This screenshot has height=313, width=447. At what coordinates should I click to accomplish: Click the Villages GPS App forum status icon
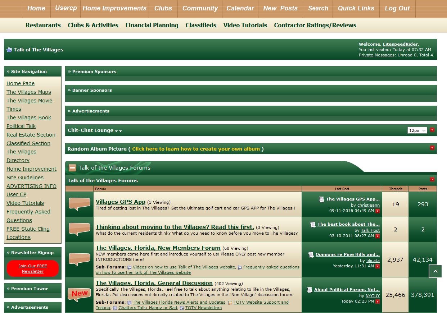pyautogui.click(x=79, y=204)
